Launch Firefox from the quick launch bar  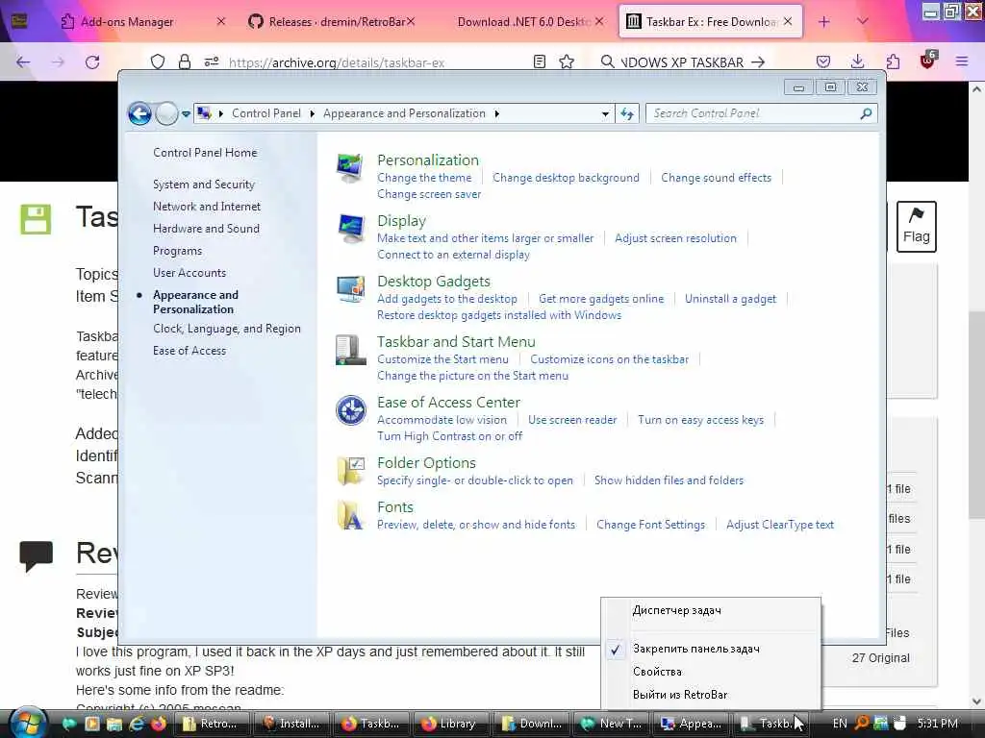[x=159, y=724]
